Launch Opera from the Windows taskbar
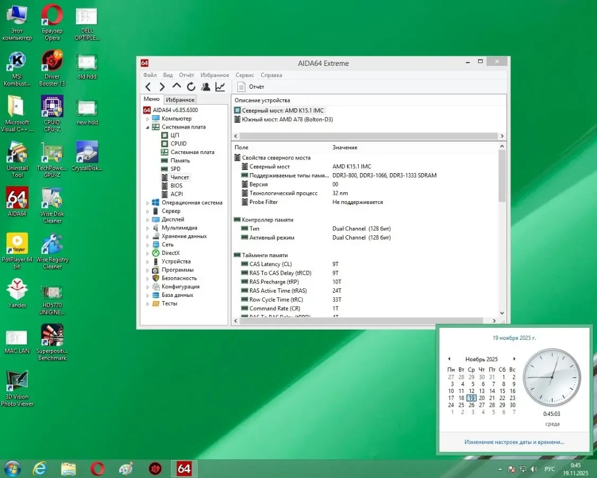The image size is (597, 478). [x=97, y=468]
